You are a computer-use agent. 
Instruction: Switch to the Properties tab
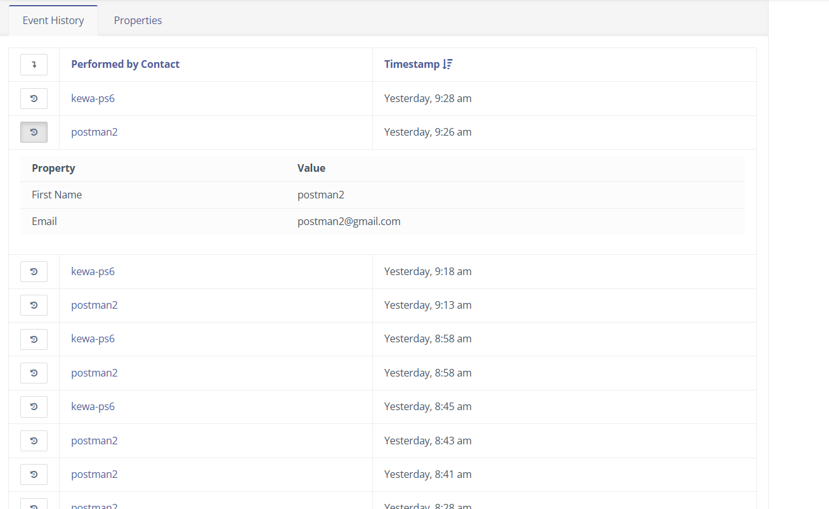click(138, 20)
